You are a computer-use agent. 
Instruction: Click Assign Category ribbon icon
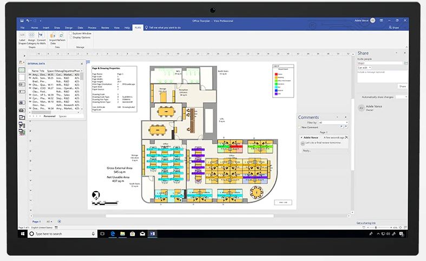[x=31, y=36]
